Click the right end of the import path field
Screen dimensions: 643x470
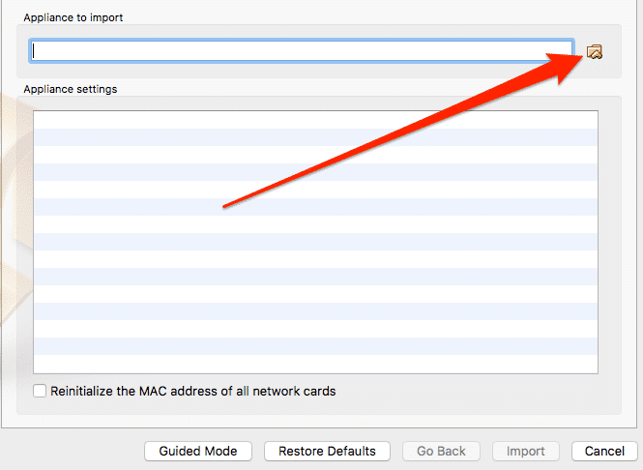click(x=566, y=51)
